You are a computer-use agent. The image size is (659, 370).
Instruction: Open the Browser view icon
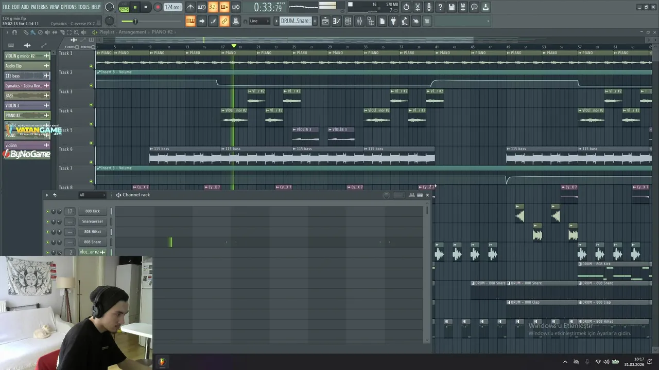[x=371, y=21]
